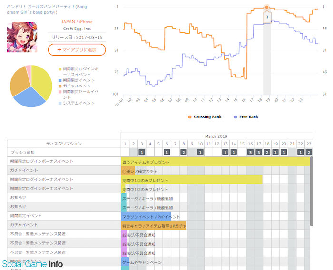Viewport: 333px width, 270px height.
Task: Toggle Free Rank legend item
Action: 246,117
